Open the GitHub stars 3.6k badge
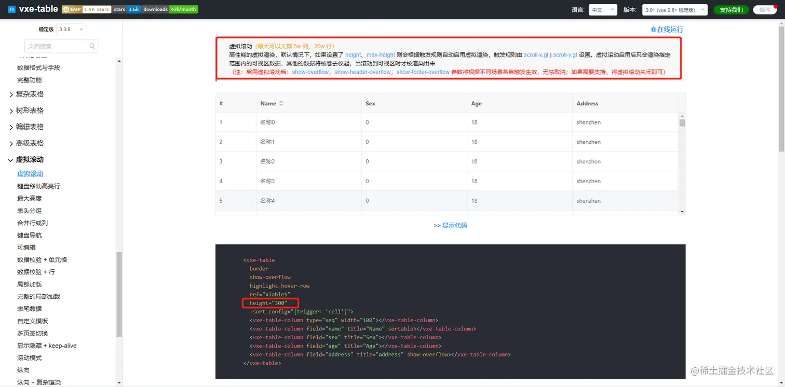785x387 pixels. [x=127, y=9]
